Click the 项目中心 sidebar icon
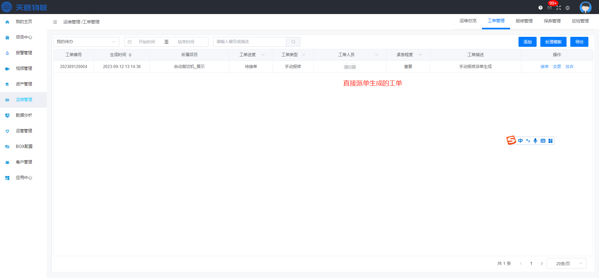Image resolution: width=599 pixels, height=278 pixels. point(7,37)
